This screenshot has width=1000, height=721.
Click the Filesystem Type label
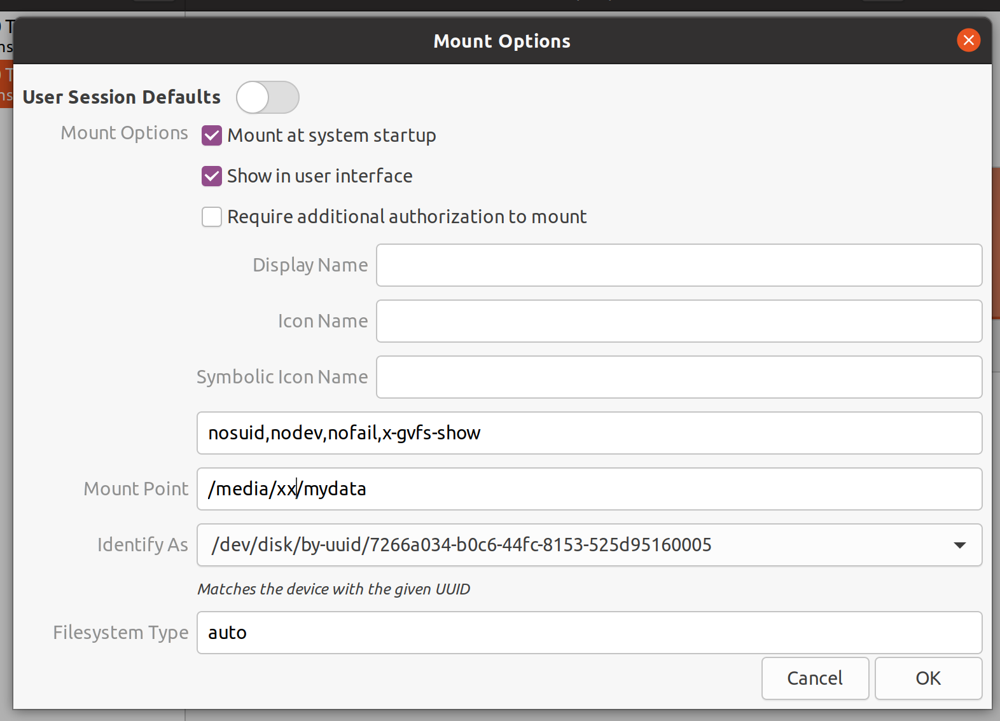coord(121,633)
